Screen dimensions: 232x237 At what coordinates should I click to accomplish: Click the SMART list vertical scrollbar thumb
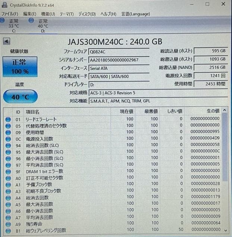225,147
